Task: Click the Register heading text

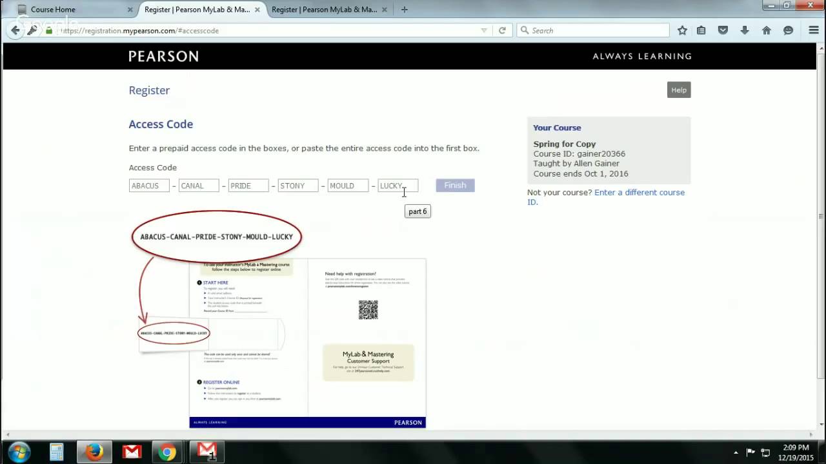Action: pos(149,90)
